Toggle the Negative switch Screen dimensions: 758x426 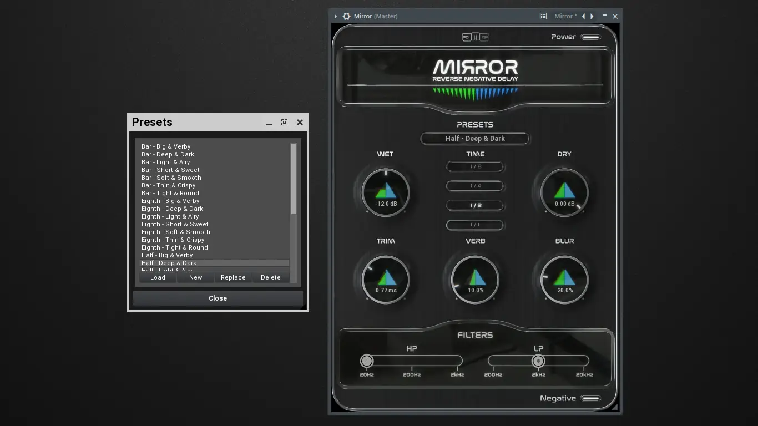(x=590, y=398)
